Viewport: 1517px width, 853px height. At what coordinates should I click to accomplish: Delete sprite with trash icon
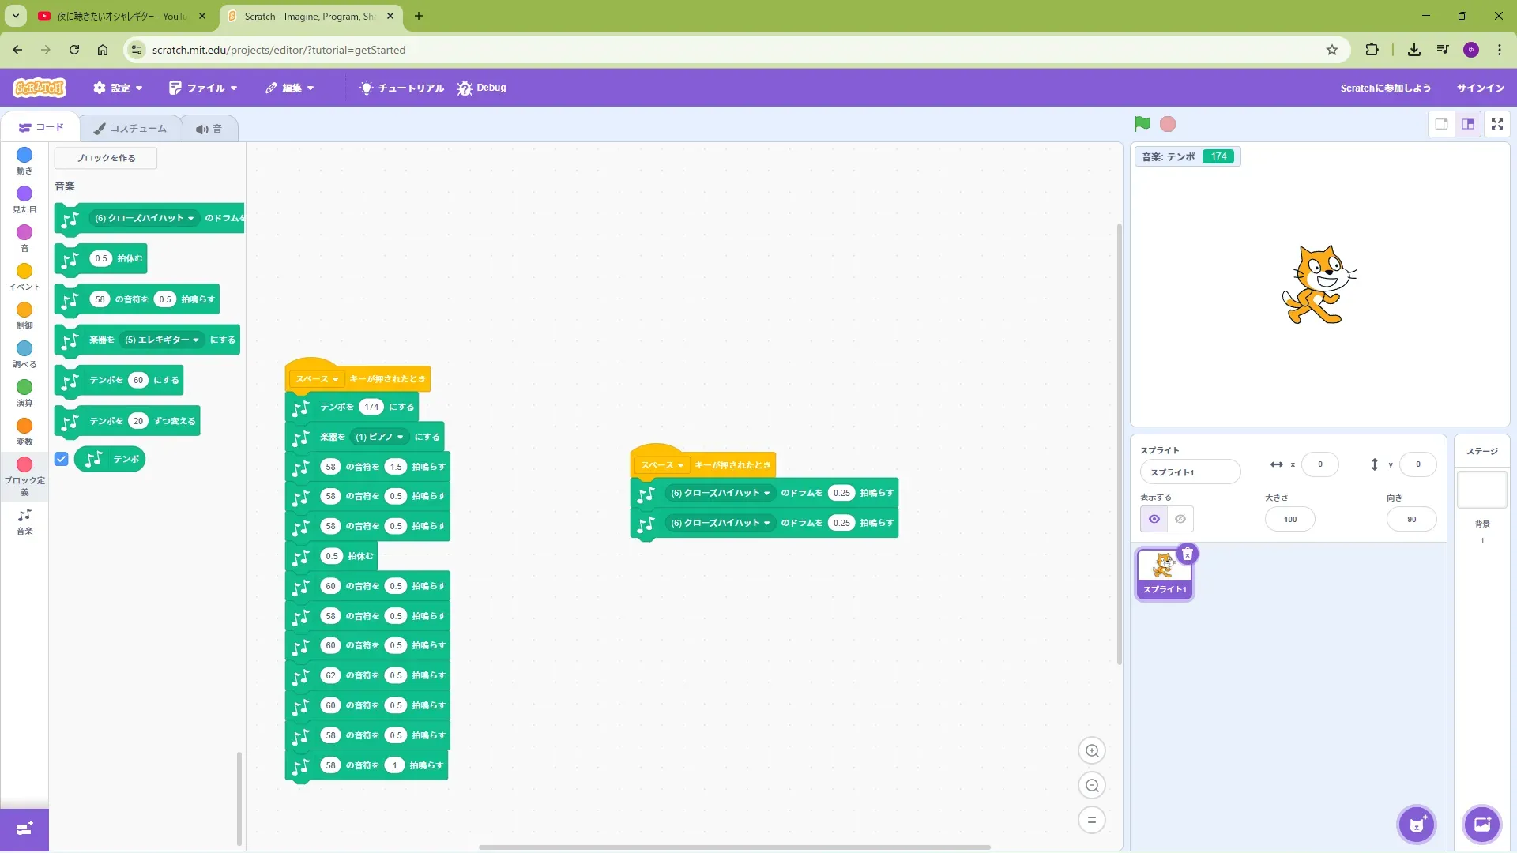(1187, 554)
